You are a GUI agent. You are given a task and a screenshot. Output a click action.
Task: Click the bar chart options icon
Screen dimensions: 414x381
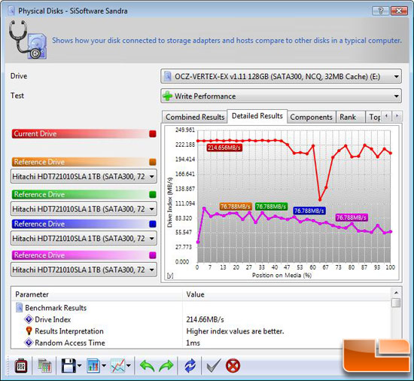(93, 366)
